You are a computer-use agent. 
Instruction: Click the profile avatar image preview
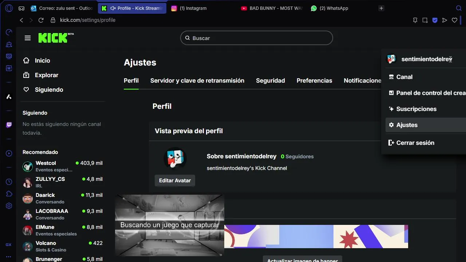[x=175, y=159]
